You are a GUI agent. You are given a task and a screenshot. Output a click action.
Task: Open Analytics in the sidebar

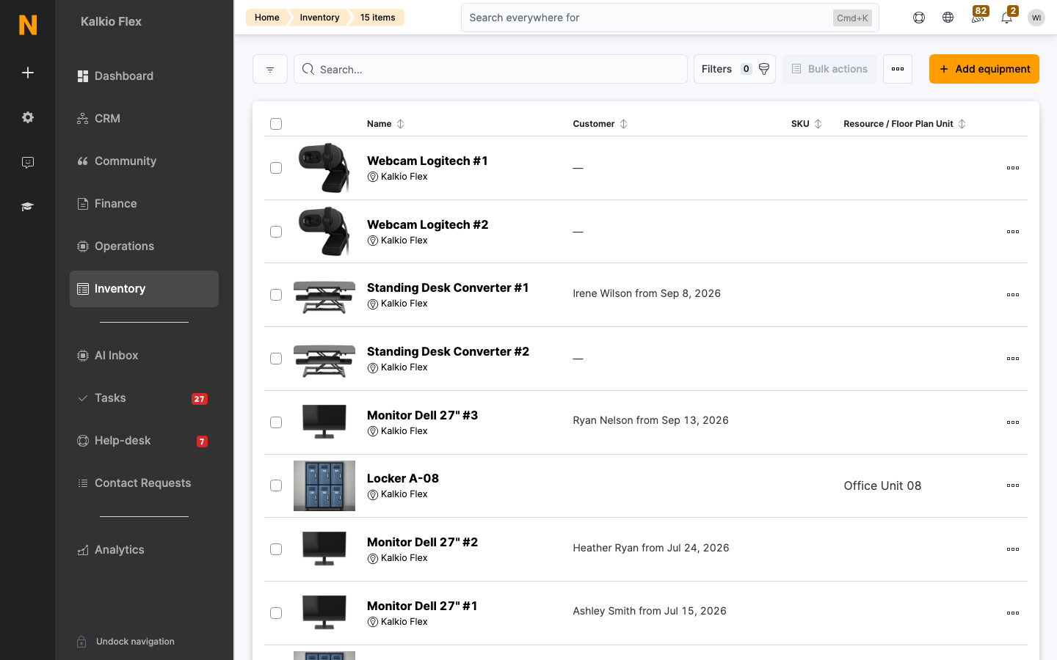(x=144, y=550)
